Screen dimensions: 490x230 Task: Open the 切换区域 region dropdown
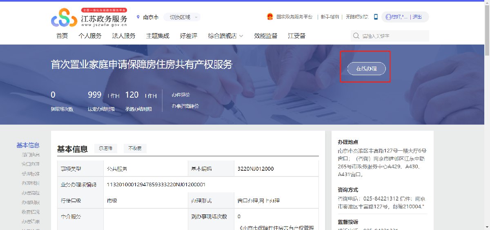182,17
